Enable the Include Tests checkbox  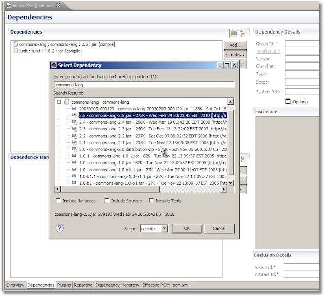tap(151, 201)
